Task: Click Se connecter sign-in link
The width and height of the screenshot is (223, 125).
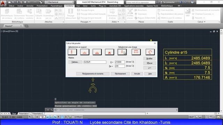Action: pyautogui.click(x=169, y=2)
